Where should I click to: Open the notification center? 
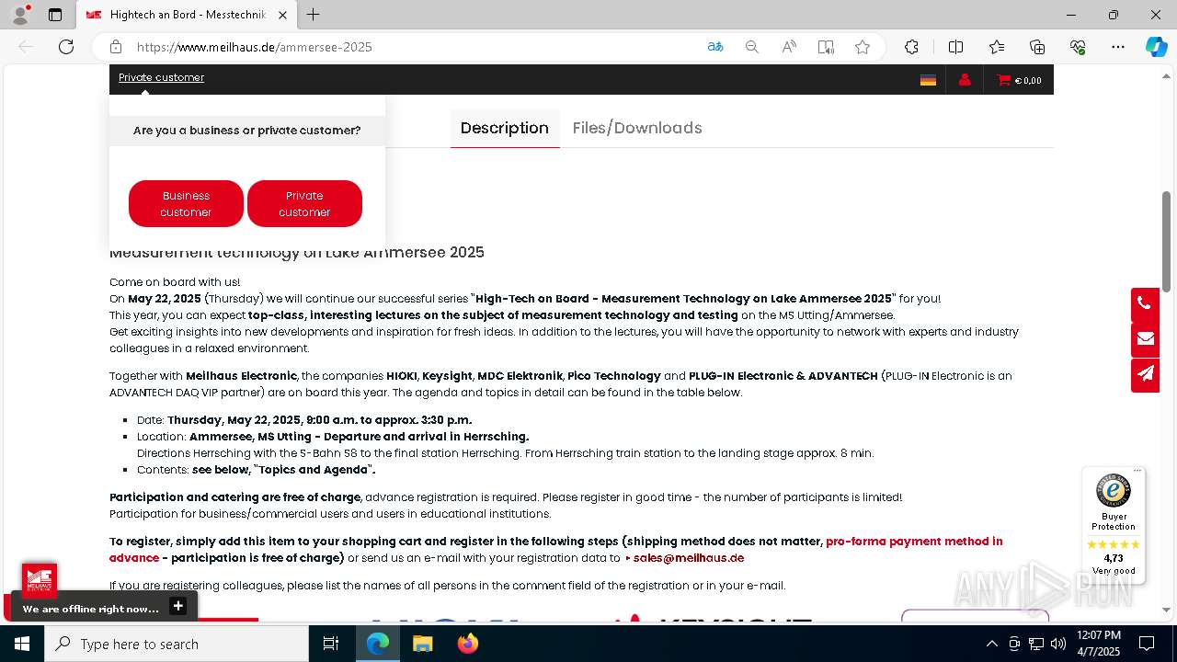coord(1147,644)
